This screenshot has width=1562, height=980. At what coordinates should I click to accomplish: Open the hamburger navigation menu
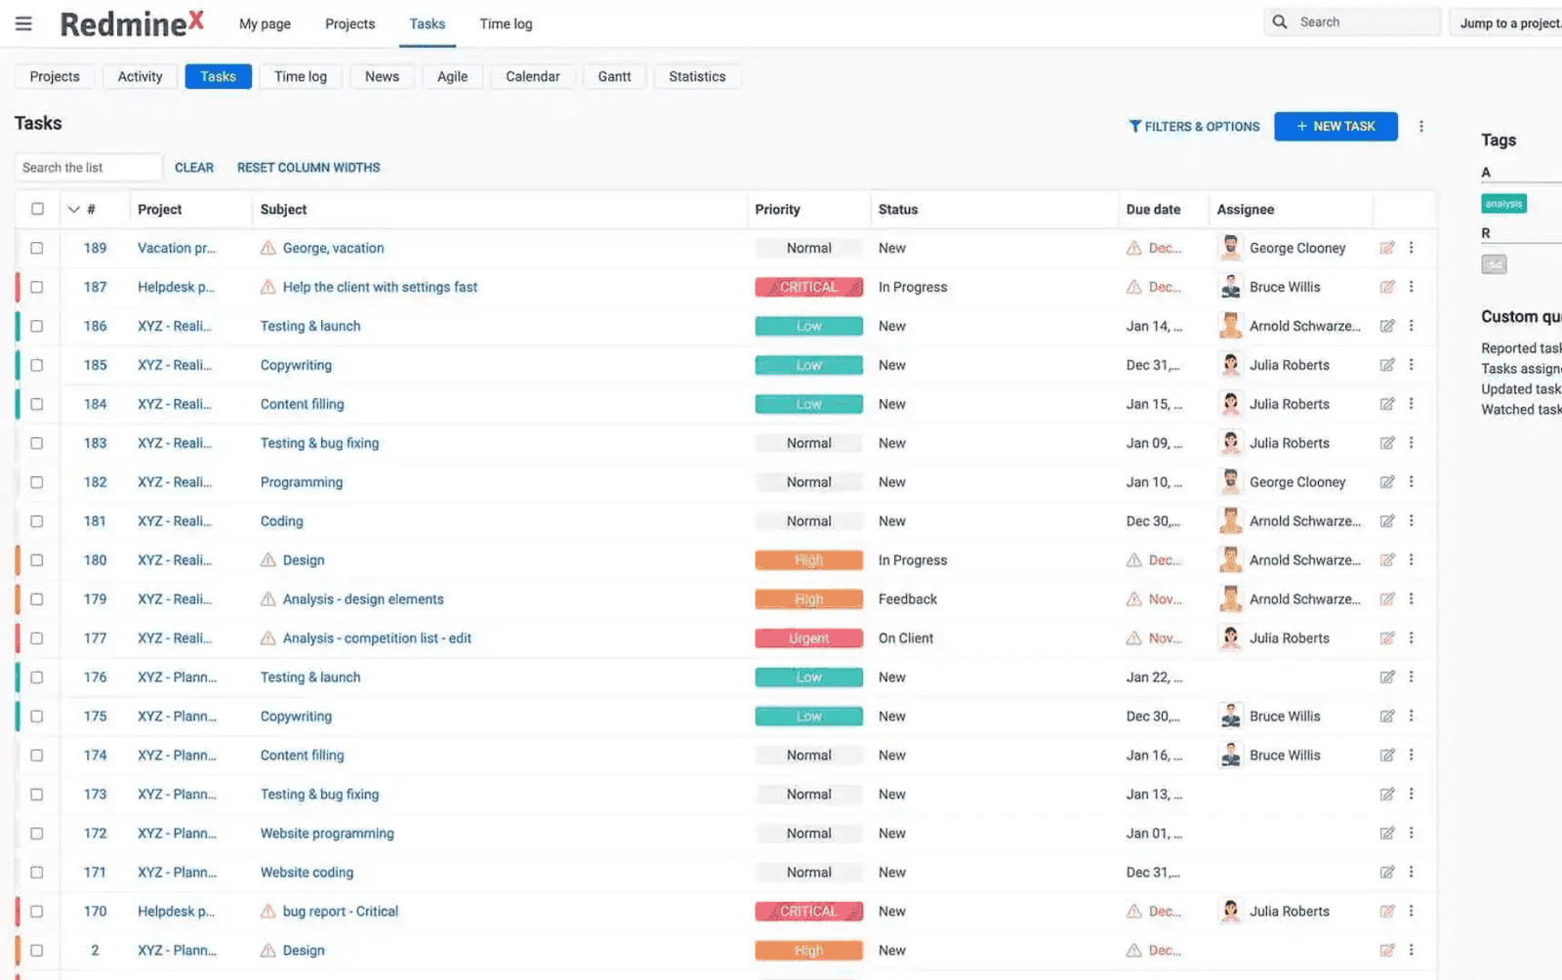(x=22, y=23)
